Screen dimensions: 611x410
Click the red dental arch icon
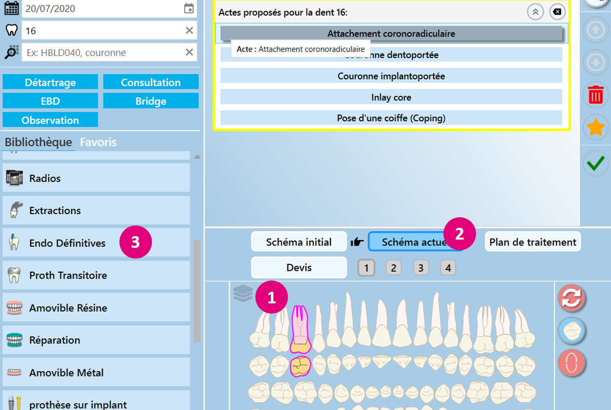pyautogui.click(x=572, y=363)
